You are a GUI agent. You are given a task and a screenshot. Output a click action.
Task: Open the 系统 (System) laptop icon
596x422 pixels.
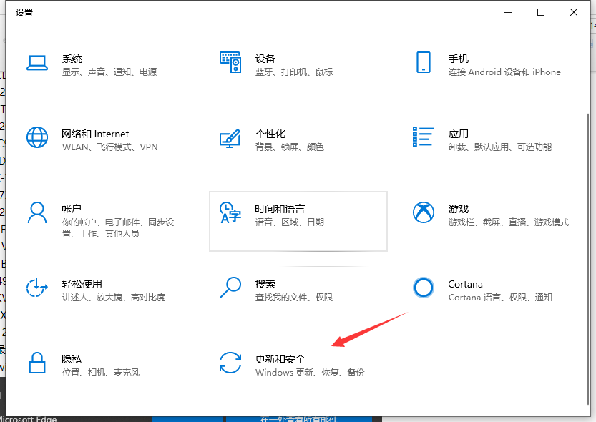(36, 62)
